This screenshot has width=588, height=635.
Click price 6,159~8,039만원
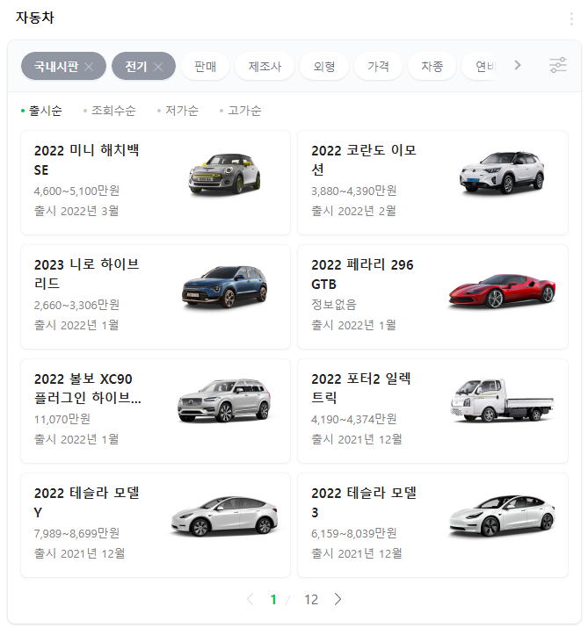354,533
